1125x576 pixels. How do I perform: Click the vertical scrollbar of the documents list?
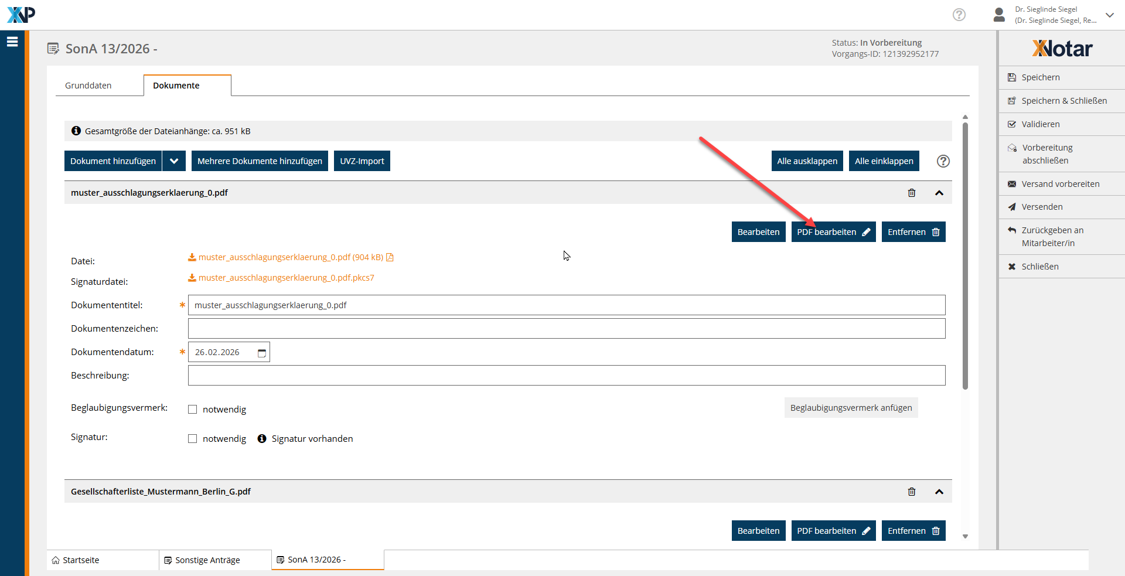pos(965,255)
